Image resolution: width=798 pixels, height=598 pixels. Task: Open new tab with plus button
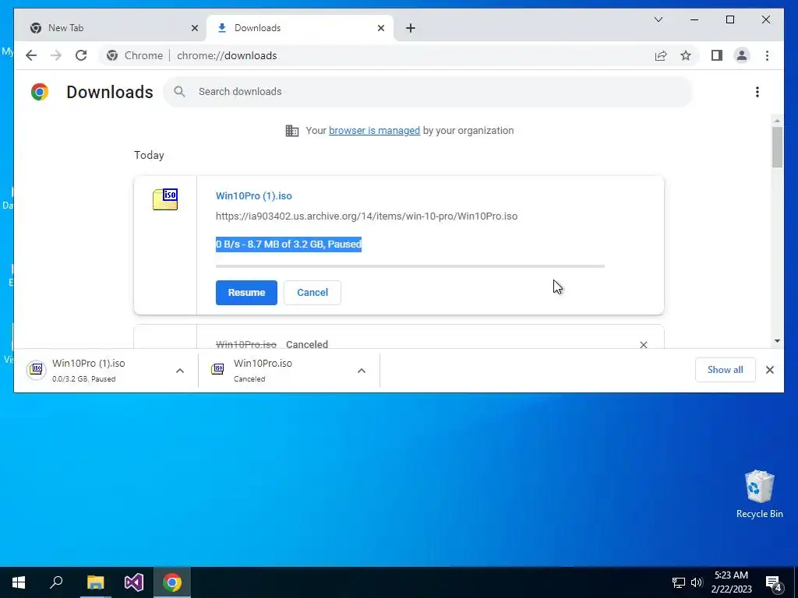point(411,28)
